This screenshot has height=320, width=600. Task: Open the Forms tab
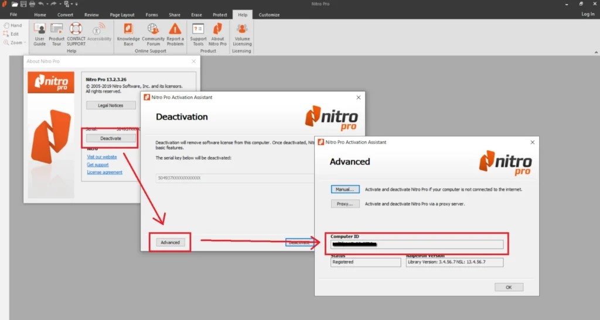(152, 15)
